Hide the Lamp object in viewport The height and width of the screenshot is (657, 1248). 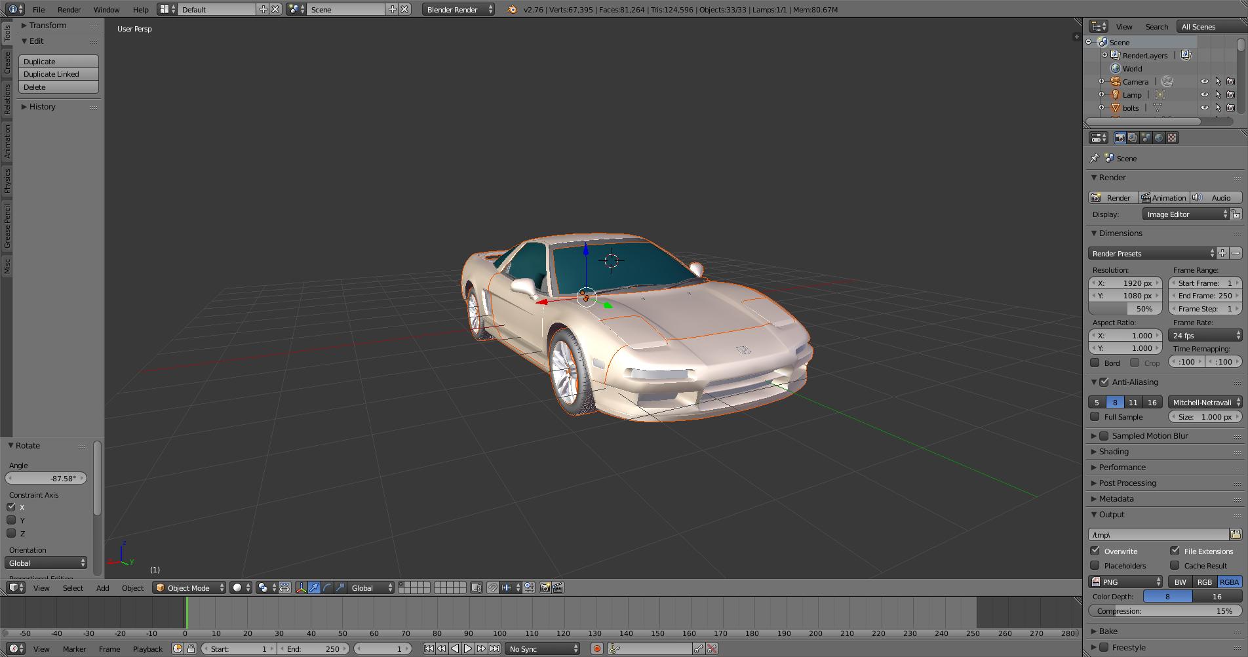(1204, 94)
